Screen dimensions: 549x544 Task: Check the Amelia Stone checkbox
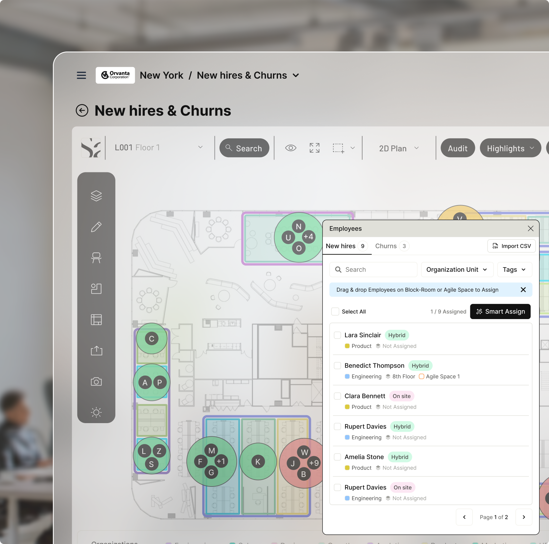337,457
